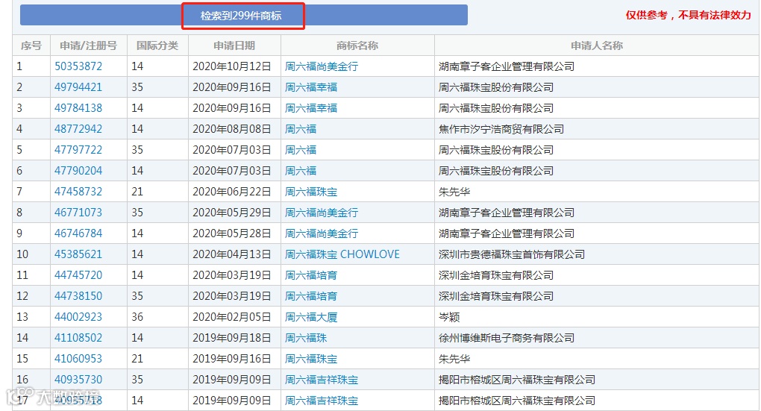Click the 国际分类 column header
Viewport: 761px width, 411px height.
157,45
